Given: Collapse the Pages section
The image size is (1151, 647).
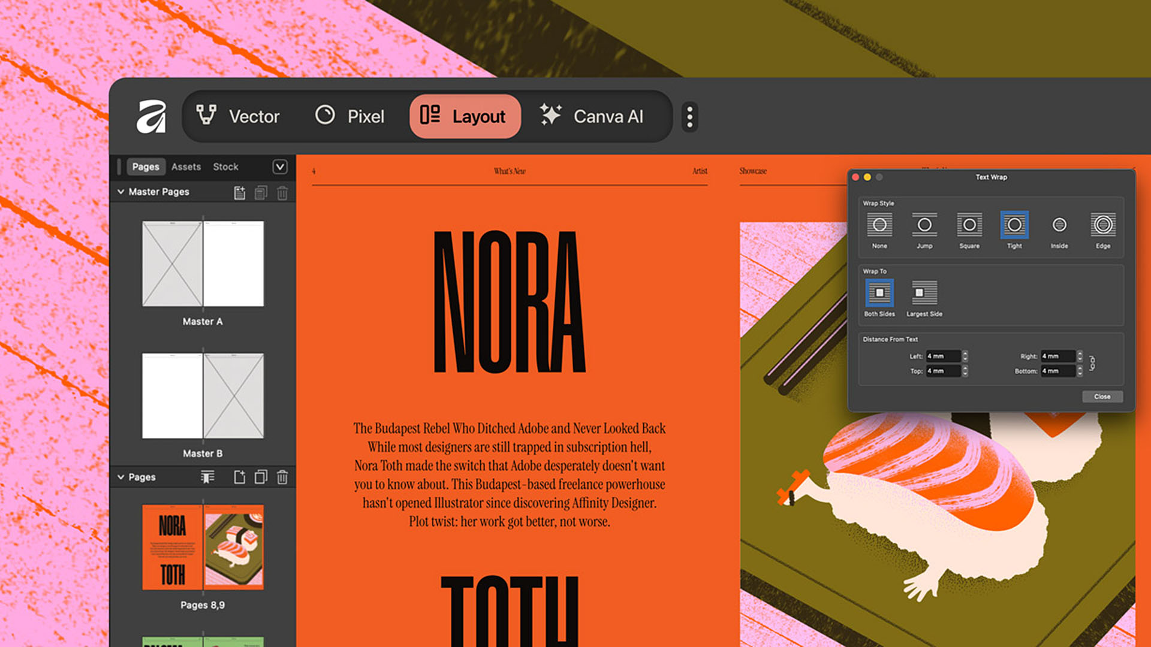Looking at the screenshot, I should point(121,477).
